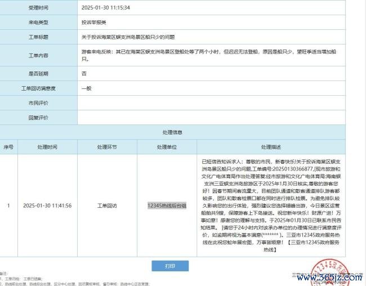Click the 是否延期 value 否
This screenshot has height=286, width=366.
pos(84,74)
